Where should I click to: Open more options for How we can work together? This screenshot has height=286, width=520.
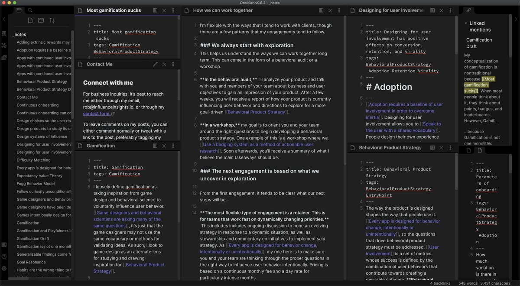coord(340,10)
